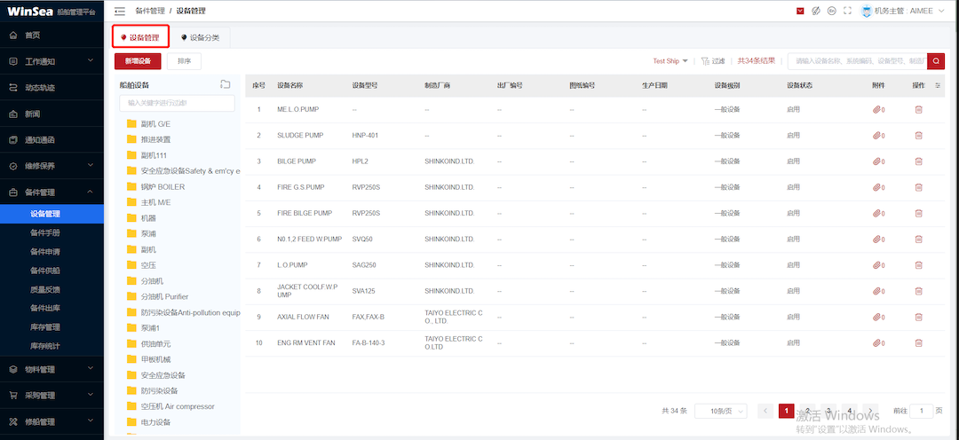The height and width of the screenshot is (440, 959).
Task: Click the 备件管理 breadcrumb link
Action: pyautogui.click(x=150, y=11)
